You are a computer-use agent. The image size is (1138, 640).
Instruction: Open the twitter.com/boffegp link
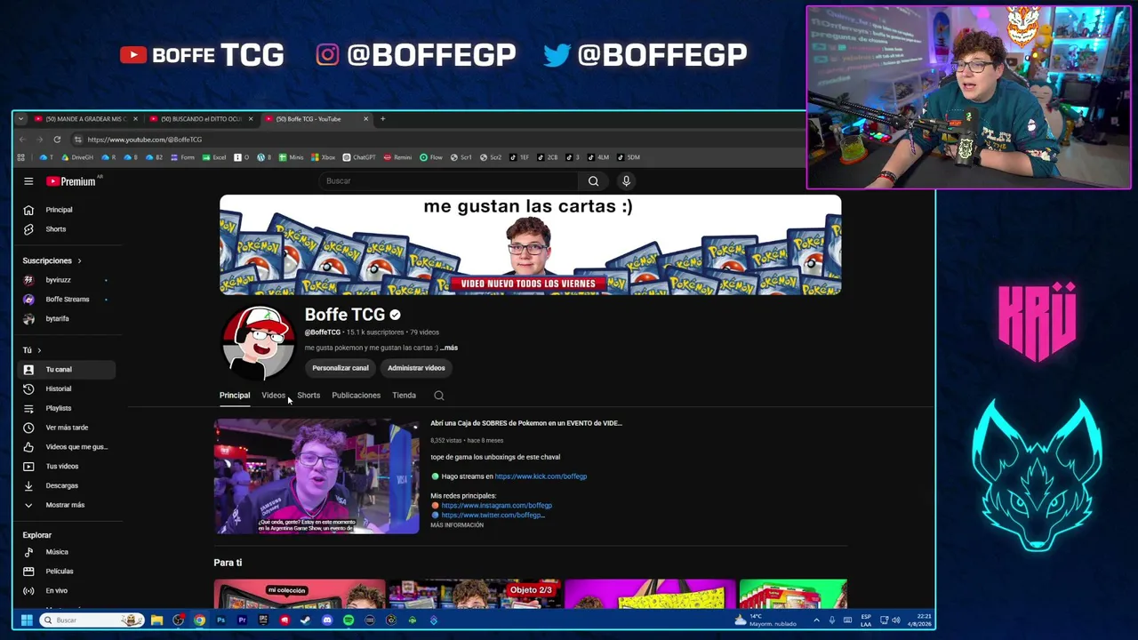tap(492, 516)
